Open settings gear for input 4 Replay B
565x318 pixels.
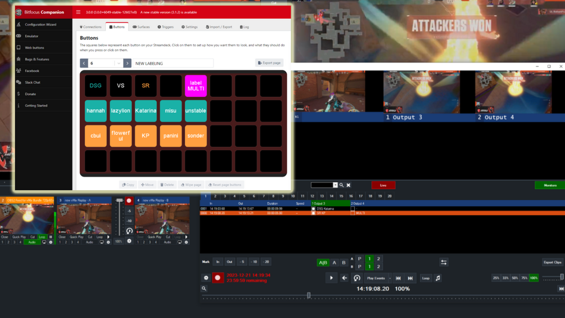186,242
